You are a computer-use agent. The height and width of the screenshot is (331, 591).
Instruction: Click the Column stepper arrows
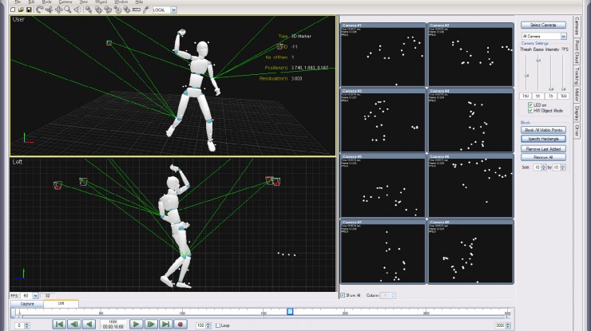(x=393, y=295)
